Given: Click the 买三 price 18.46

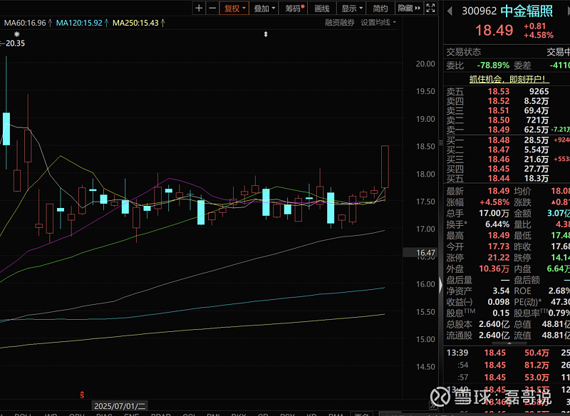Looking at the screenshot, I should pyautogui.click(x=499, y=159).
